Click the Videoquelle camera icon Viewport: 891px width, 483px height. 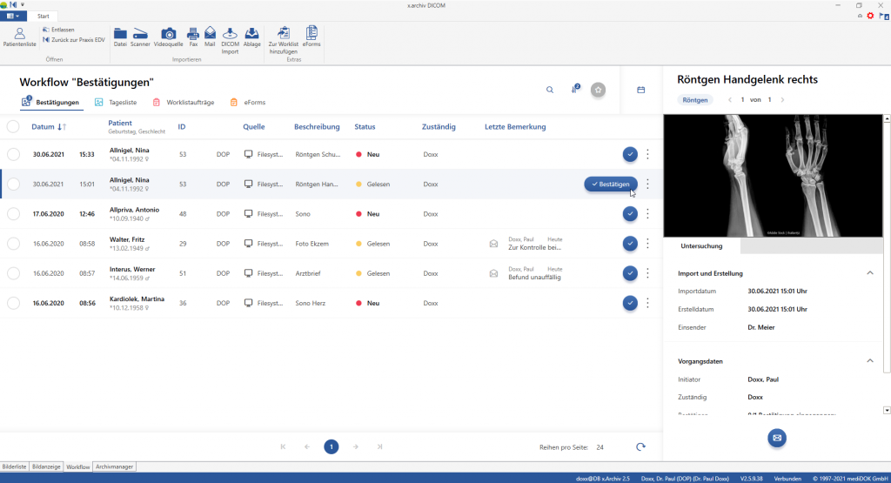pos(169,37)
